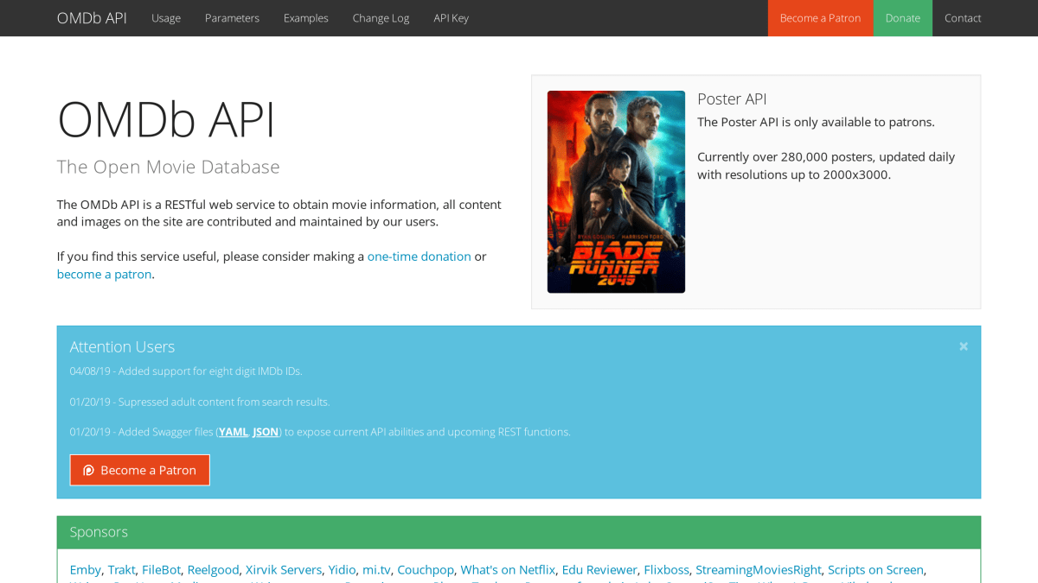1038x583 pixels.
Task: Click the Blade Runner 2049 poster image
Action: click(616, 192)
